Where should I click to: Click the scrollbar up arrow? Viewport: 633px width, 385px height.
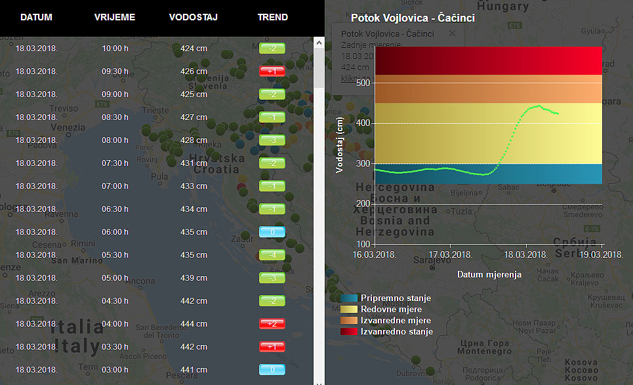[319, 42]
